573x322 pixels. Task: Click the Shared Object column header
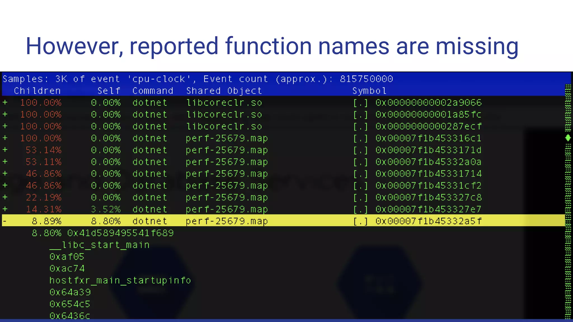(x=224, y=91)
